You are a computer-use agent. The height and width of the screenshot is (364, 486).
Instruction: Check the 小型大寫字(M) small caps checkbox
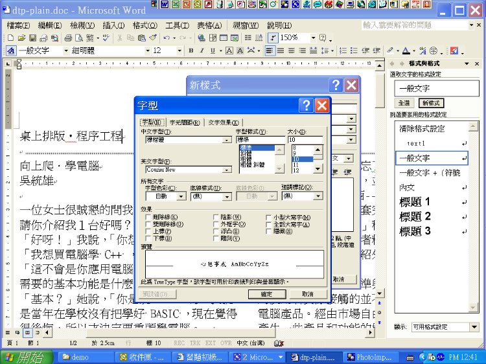[269, 218]
